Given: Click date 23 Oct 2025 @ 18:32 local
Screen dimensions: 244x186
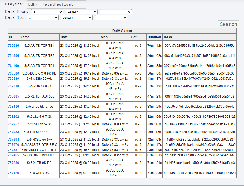Looking at the screenshot, I should [80, 46].
